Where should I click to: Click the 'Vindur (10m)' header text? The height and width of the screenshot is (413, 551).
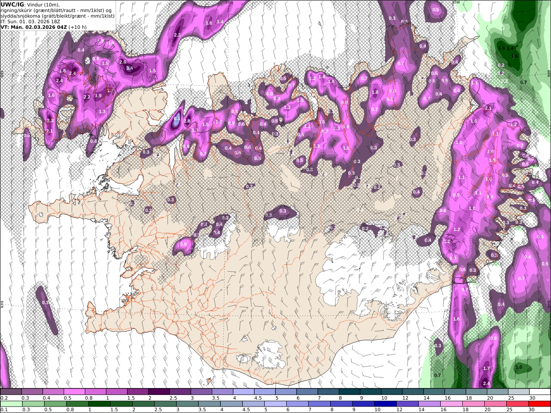point(43,4)
